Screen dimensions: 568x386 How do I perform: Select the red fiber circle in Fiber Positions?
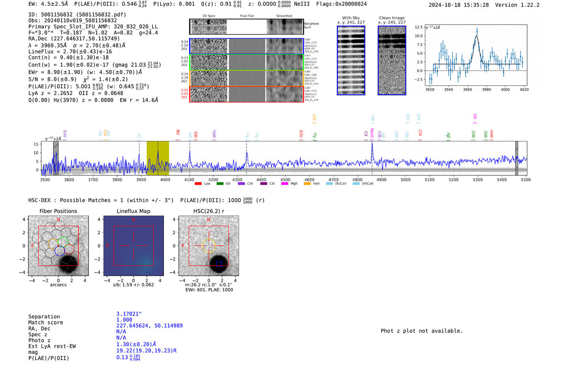pyautogui.click(x=69, y=249)
